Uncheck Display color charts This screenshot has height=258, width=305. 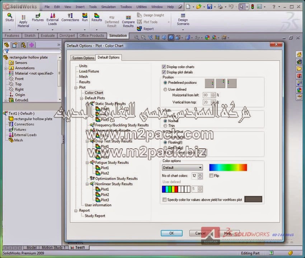(x=164, y=67)
